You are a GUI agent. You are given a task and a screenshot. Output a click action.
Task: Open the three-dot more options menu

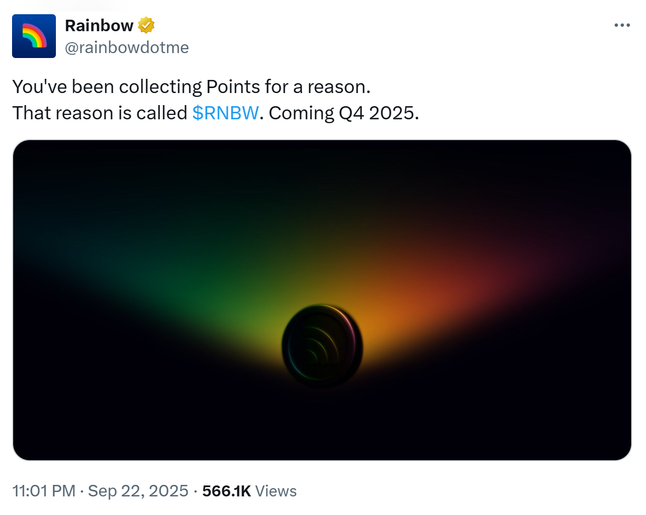coord(622,25)
